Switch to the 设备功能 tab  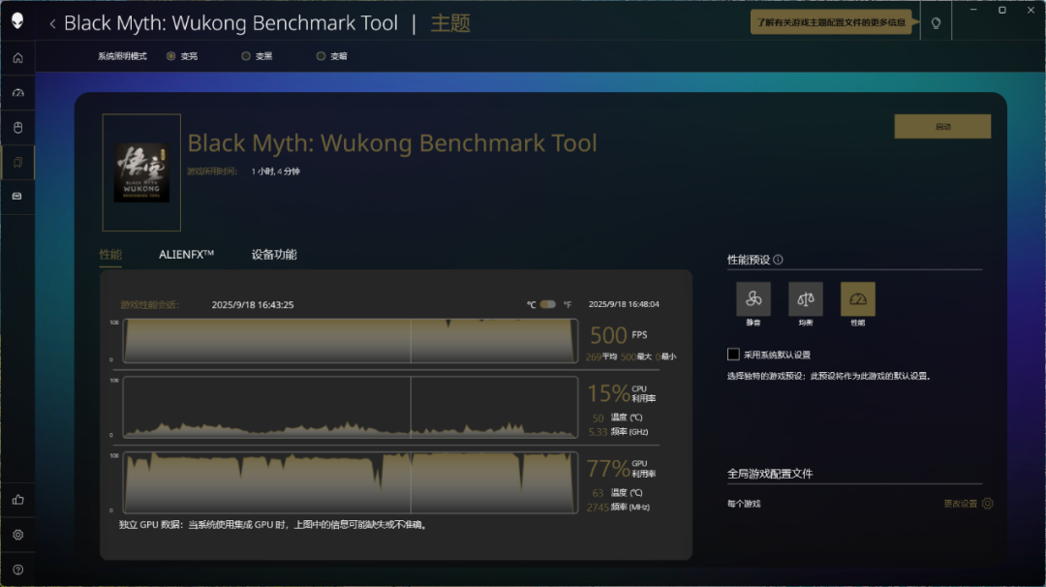tap(274, 254)
